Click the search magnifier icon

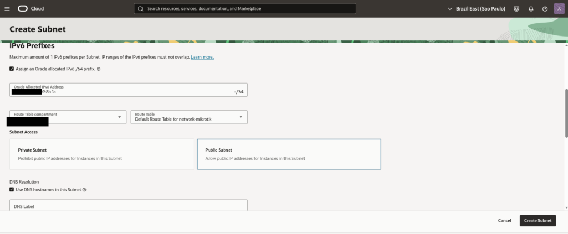click(140, 9)
